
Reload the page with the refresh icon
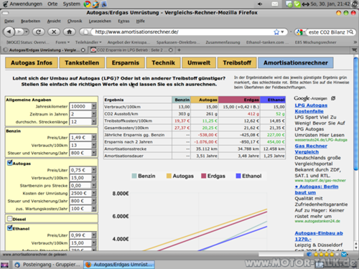[x=38, y=32]
